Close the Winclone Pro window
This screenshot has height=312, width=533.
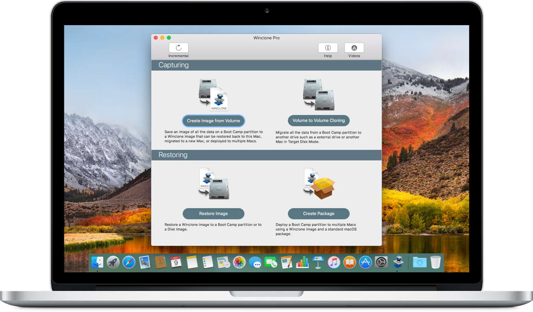(156, 38)
